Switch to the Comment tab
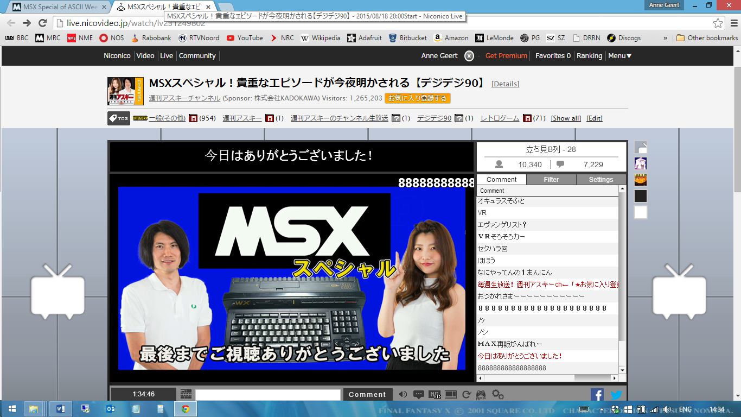This screenshot has height=417, width=741. 501,180
